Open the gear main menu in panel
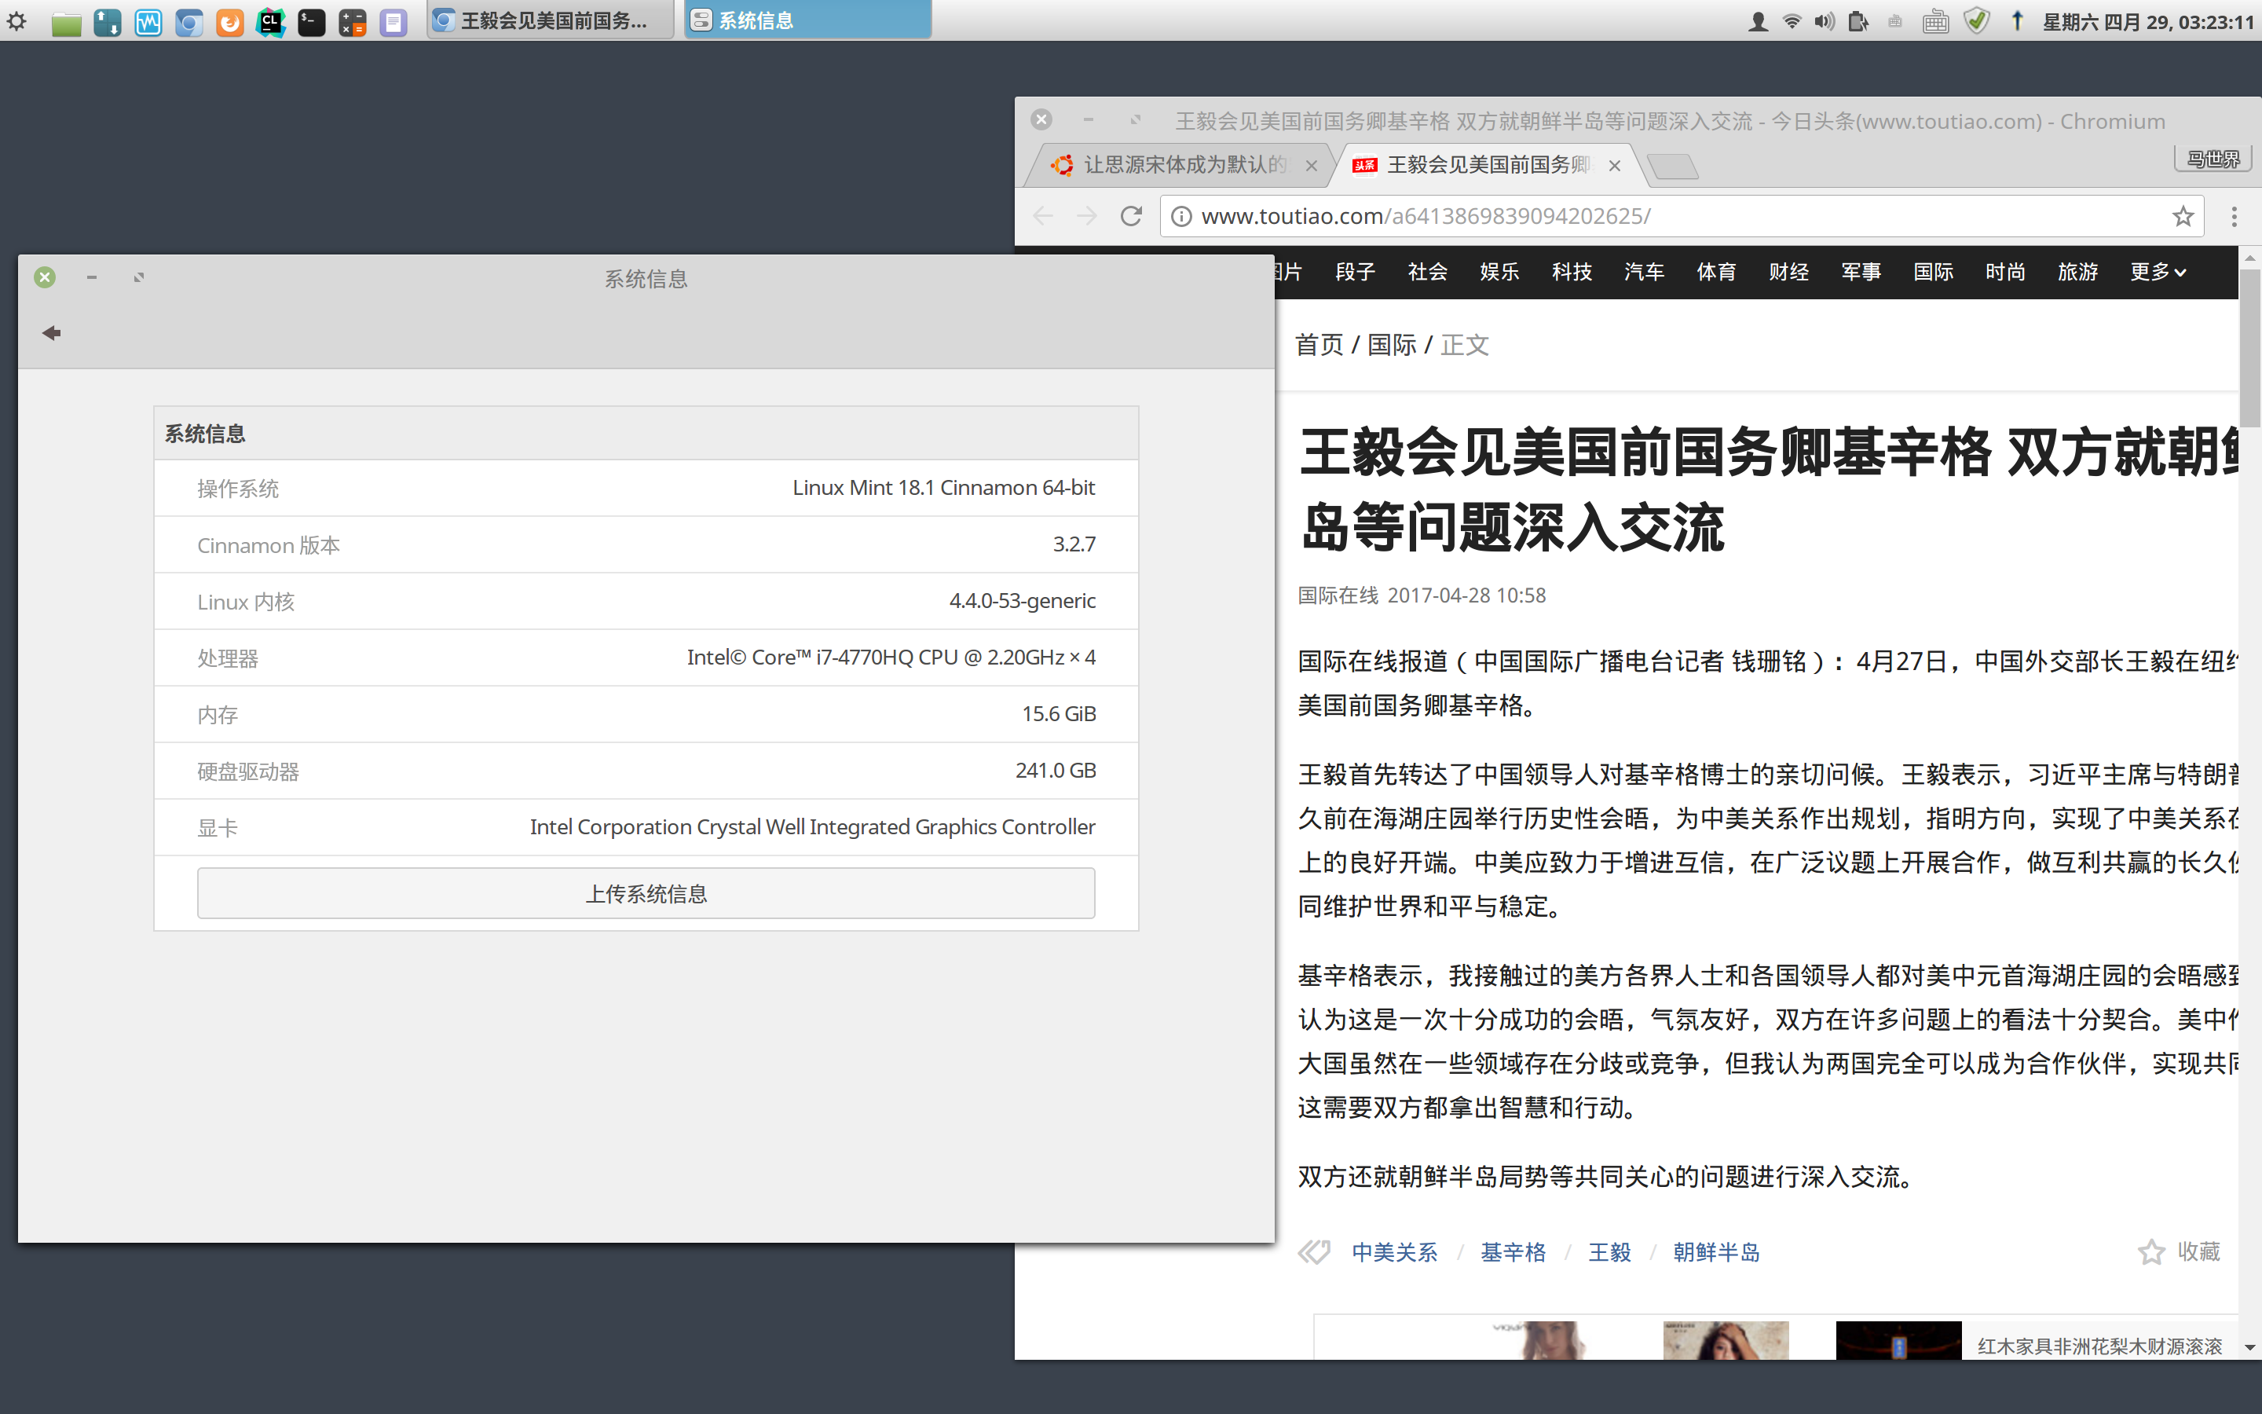This screenshot has width=2262, height=1414. (x=16, y=20)
